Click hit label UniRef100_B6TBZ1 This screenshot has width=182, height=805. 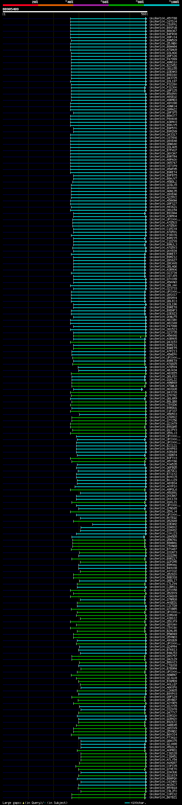(163, 797)
